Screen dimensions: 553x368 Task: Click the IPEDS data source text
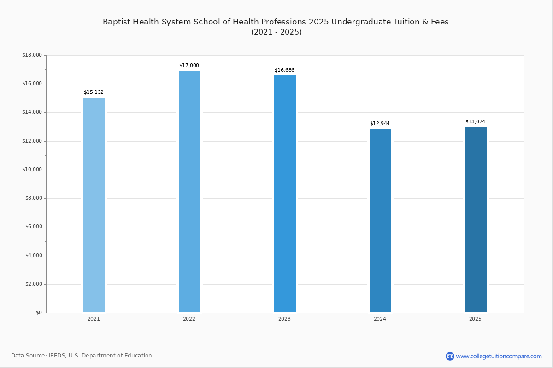82,355
